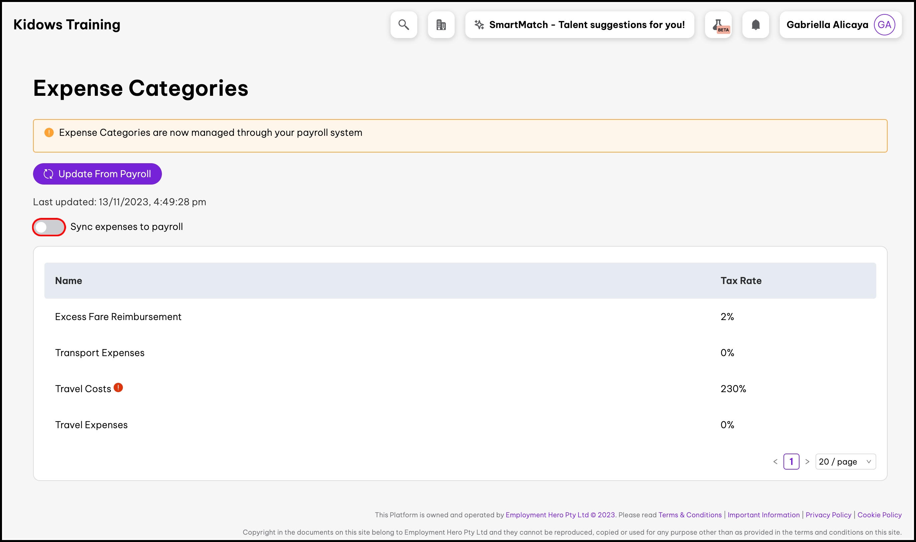Click the organisation building icon
This screenshot has width=916, height=542.
click(x=441, y=24)
